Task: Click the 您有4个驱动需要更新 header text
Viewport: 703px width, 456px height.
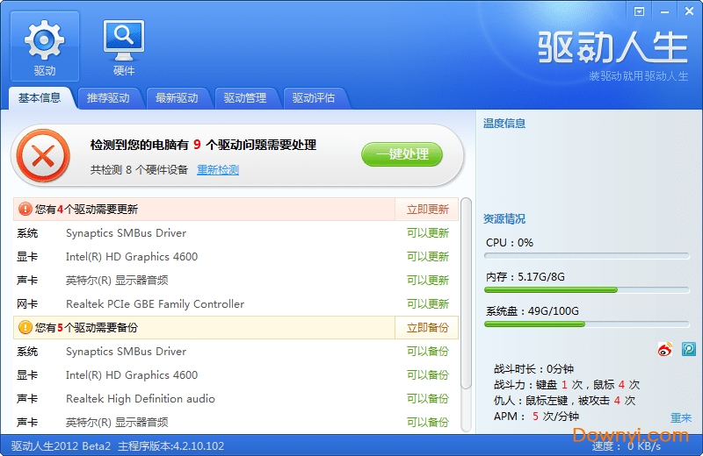Action: pyautogui.click(x=86, y=209)
